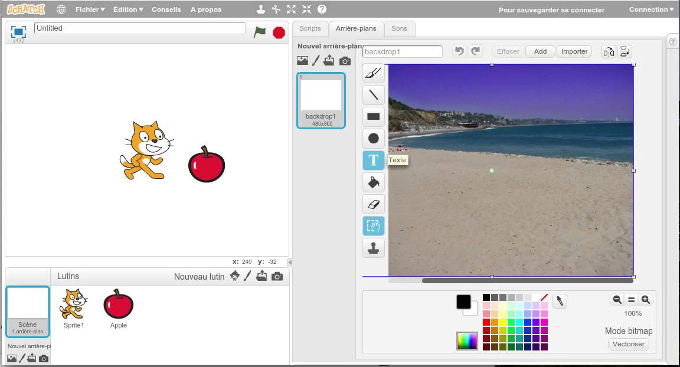The image size is (680, 367).
Task: Select the Apple sprite thumbnail
Action: click(x=119, y=309)
